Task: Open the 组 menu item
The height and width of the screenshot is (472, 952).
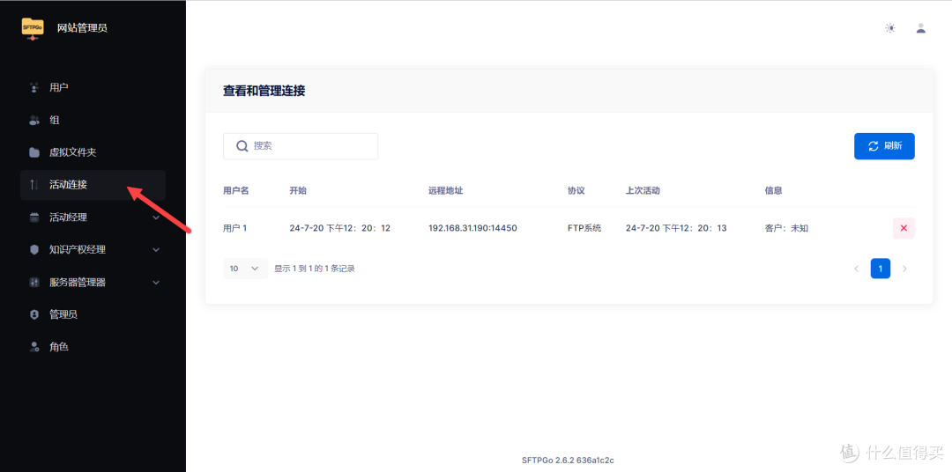Action: (93, 120)
